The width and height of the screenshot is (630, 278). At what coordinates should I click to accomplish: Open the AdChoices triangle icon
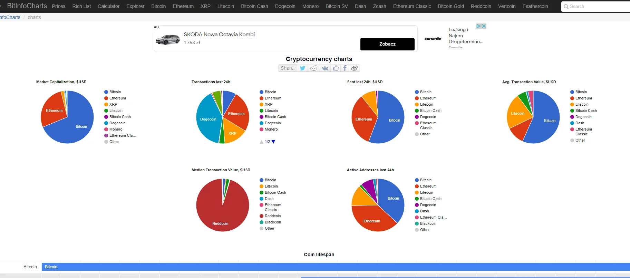(x=478, y=26)
